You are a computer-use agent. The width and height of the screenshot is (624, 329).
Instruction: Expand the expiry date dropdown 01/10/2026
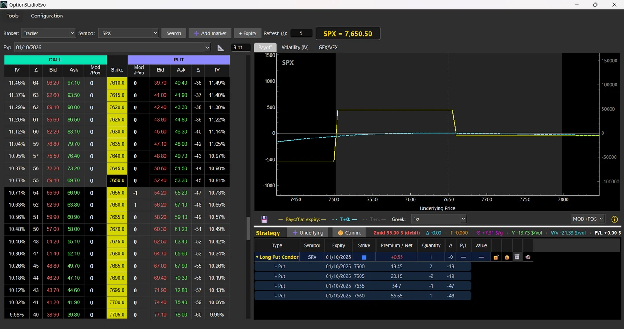[112, 47]
